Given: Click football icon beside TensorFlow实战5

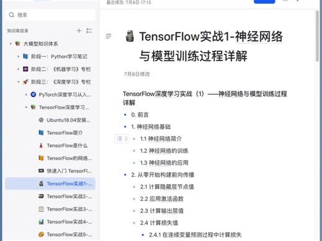Looking at the screenshot, I should pyautogui.click(x=41, y=234).
